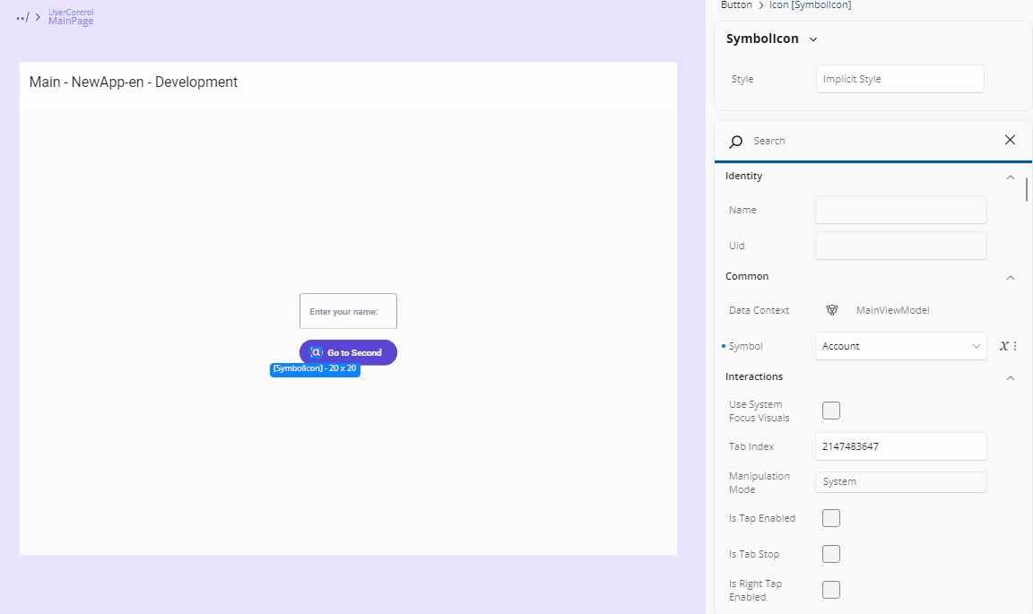The height and width of the screenshot is (614, 1033).
Task: Select Button in the breadcrumb
Action: 735,5
